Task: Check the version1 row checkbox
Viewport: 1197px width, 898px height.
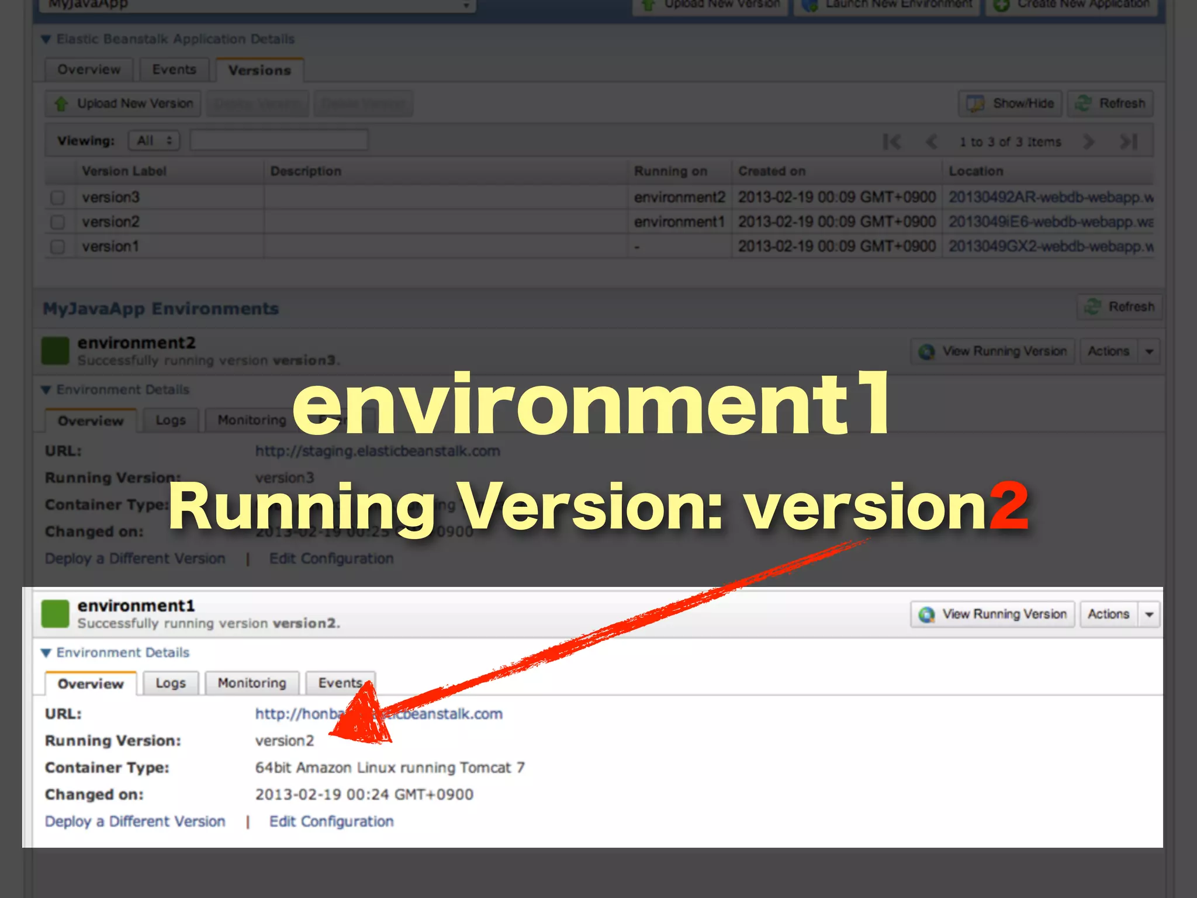Action: pyautogui.click(x=57, y=247)
